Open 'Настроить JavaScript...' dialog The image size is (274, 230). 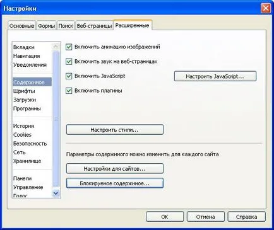coord(215,76)
